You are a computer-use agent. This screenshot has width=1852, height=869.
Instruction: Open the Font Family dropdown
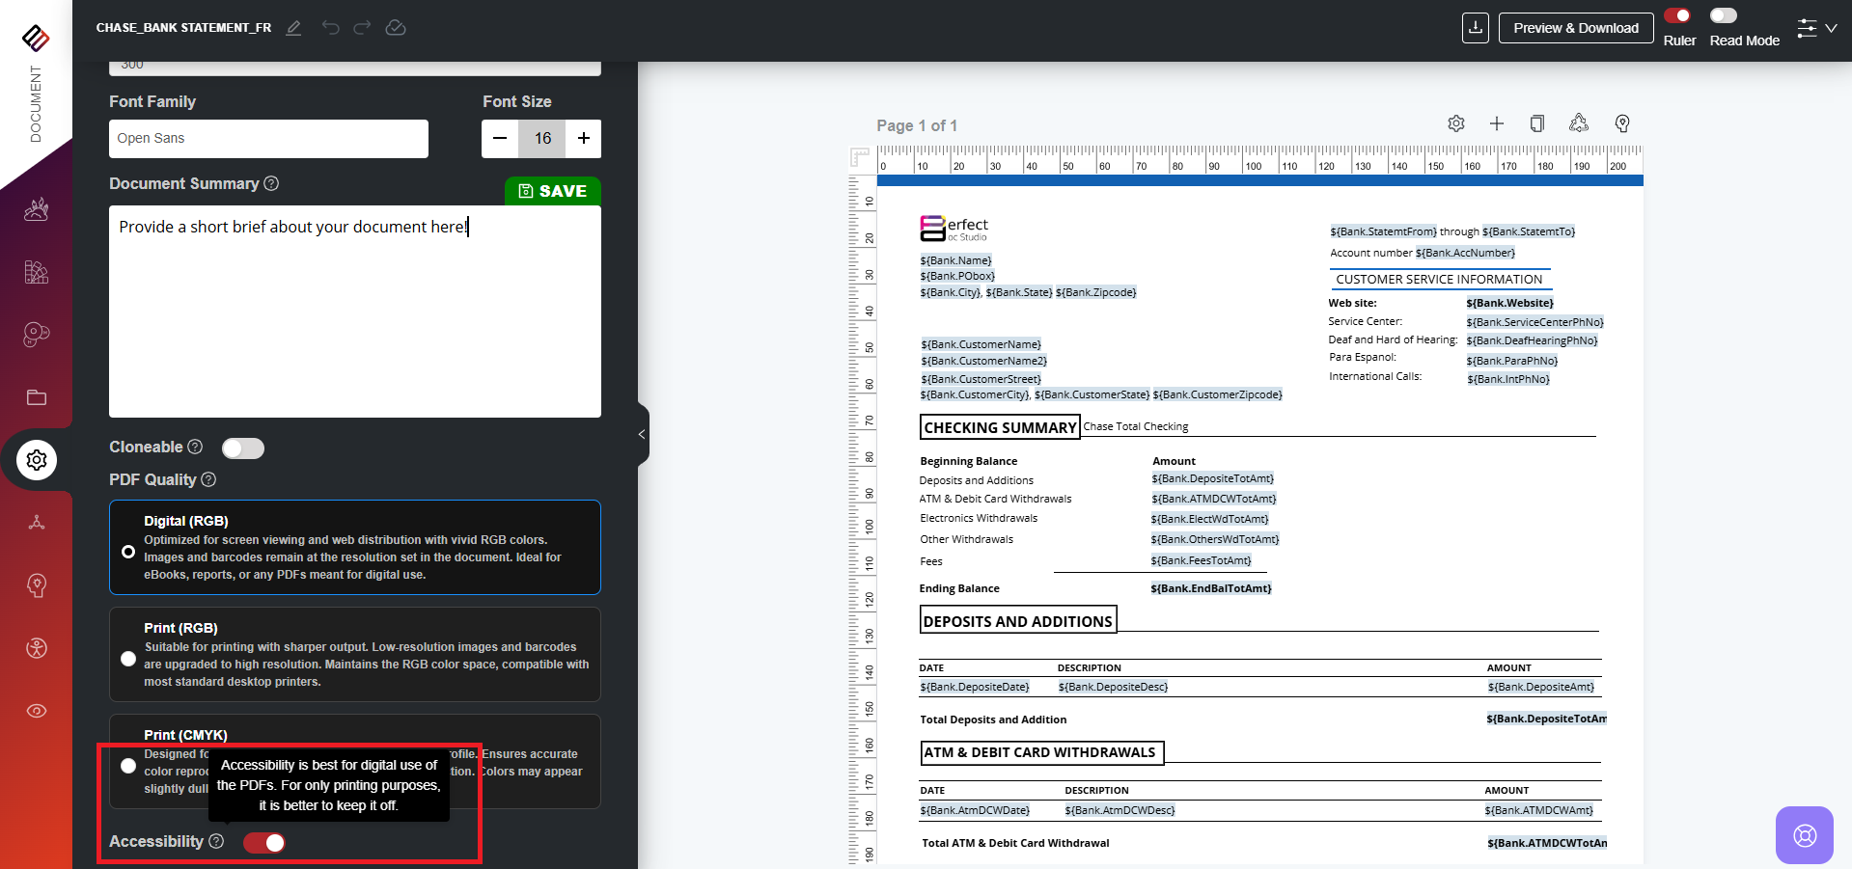pyautogui.click(x=268, y=139)
